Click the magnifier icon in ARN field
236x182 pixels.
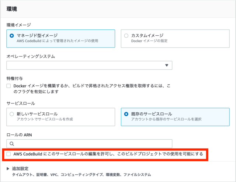[x=12, y=144]
